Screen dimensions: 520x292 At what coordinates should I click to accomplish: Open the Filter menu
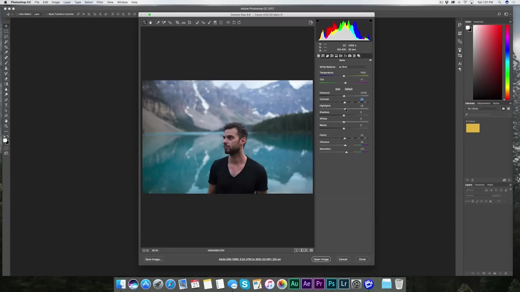(100, 2)
